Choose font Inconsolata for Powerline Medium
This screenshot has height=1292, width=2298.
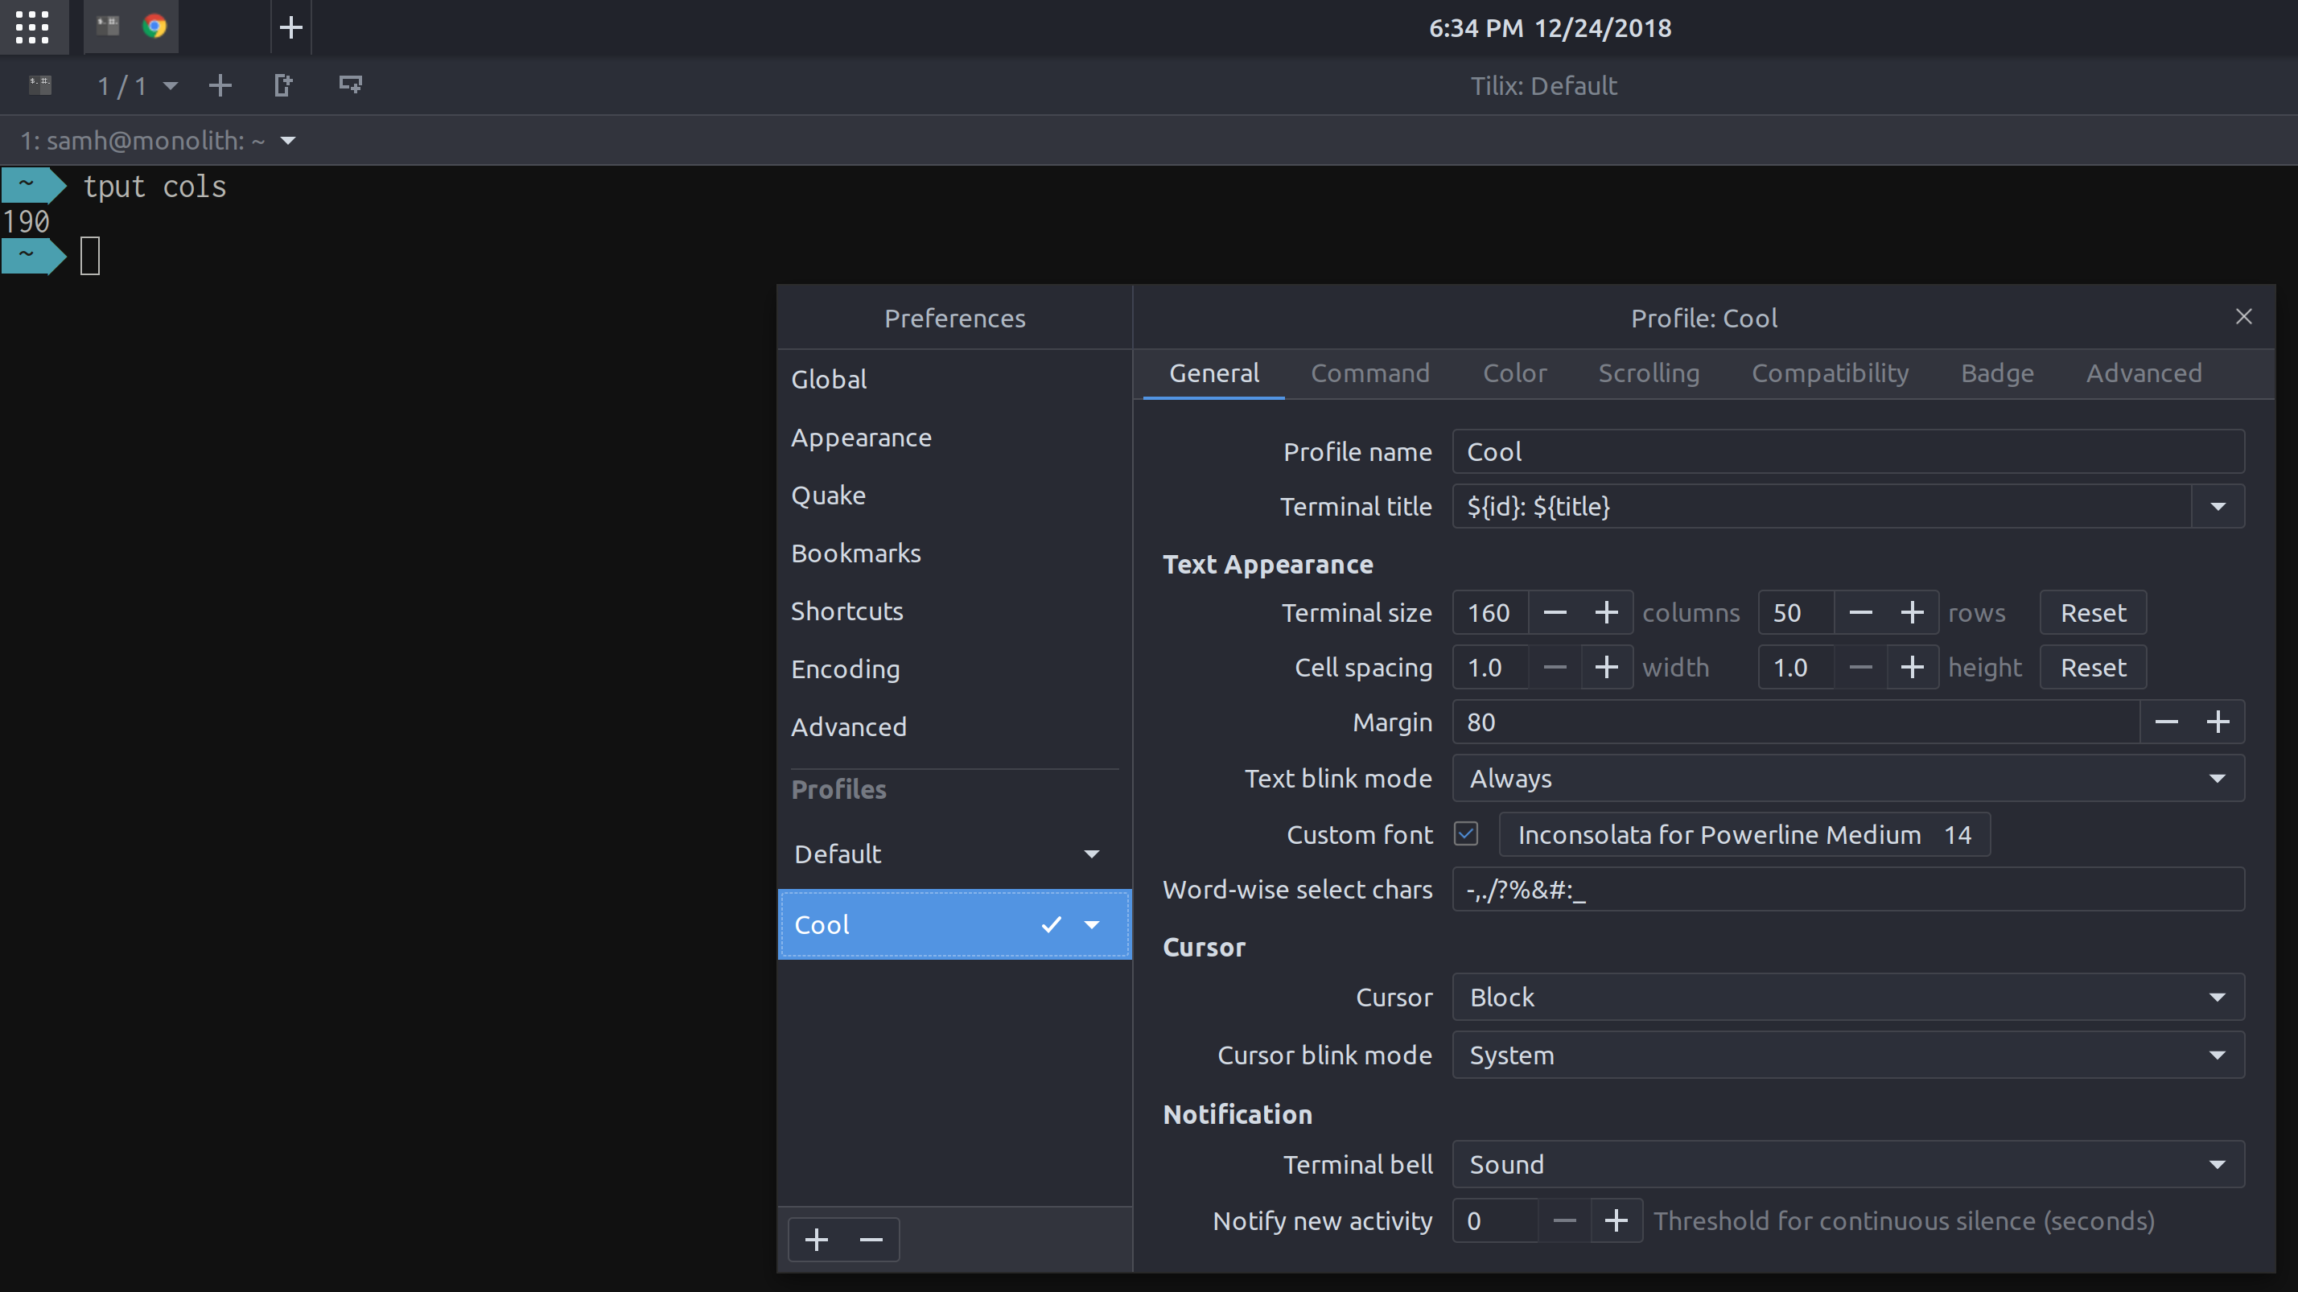(1743, 834)
